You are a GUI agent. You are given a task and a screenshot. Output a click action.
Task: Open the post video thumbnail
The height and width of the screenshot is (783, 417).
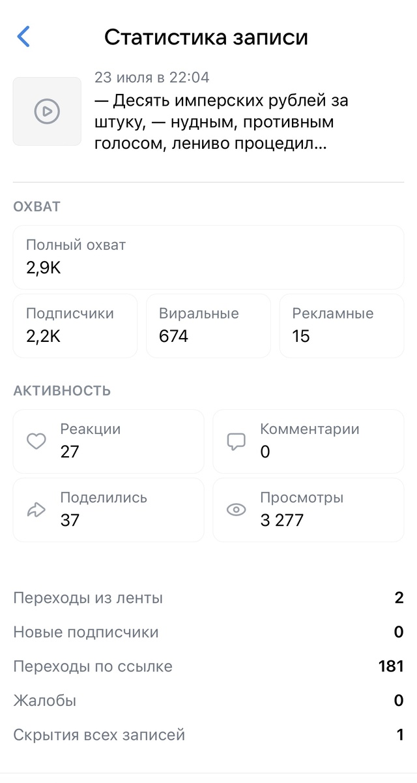coord(47,112)
